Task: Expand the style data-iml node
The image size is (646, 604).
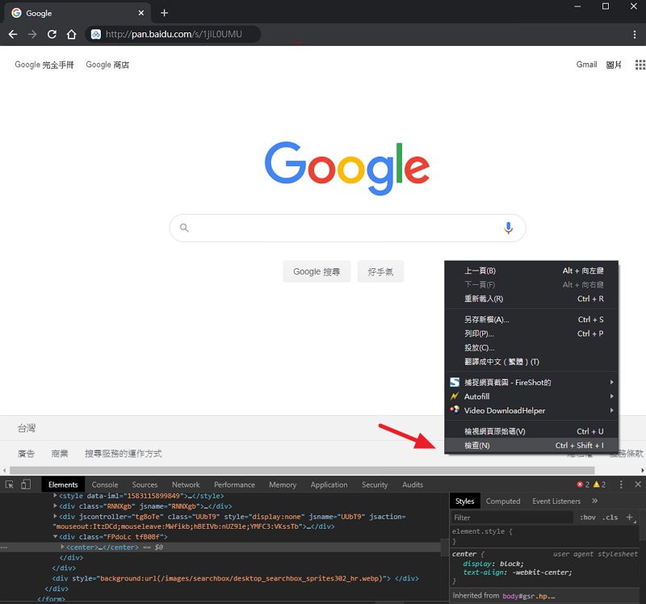Action: [55, 496]
